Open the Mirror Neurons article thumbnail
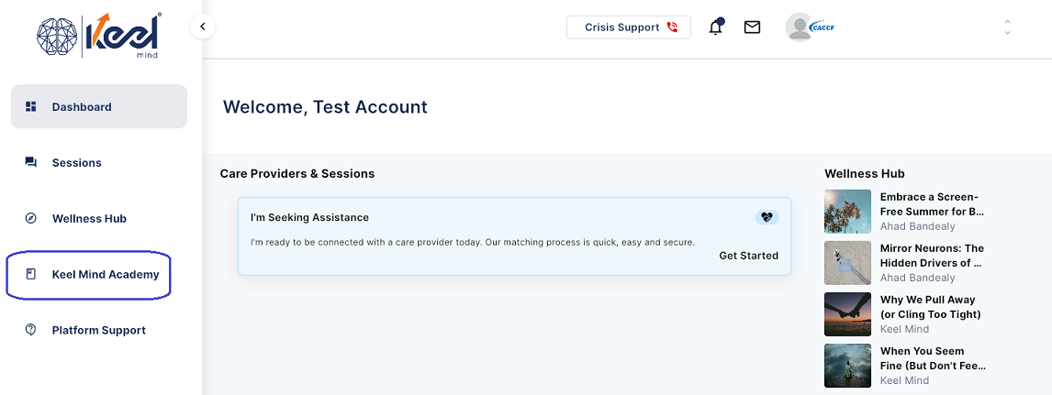This screenshot has height=395, width=1052. (847, 263)
